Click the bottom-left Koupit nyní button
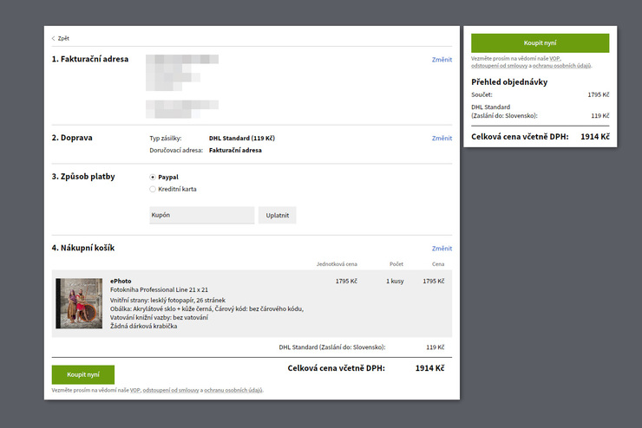This screenshot has width=642, height=428. pyautogui.click(x=83, y=374)
